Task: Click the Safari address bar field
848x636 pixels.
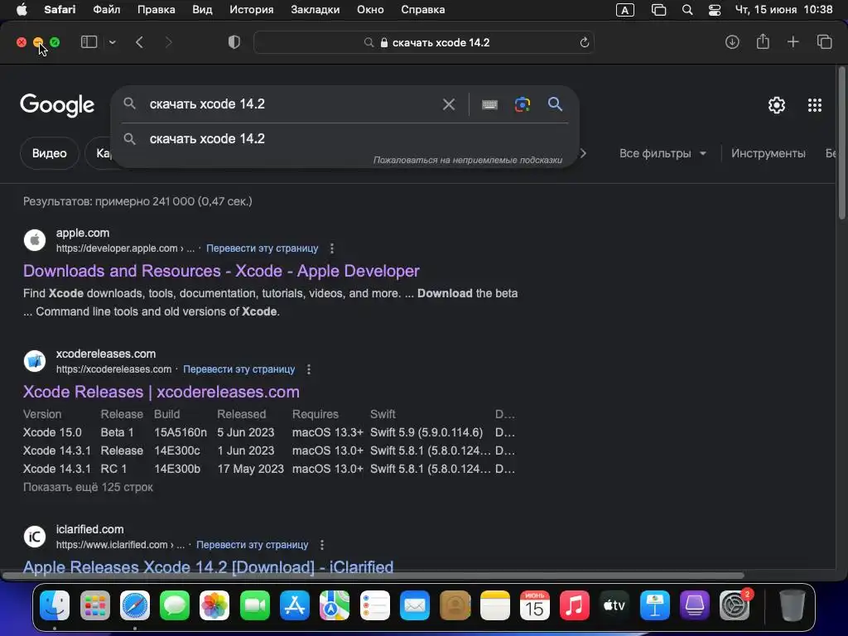Action: pos(424,43)
